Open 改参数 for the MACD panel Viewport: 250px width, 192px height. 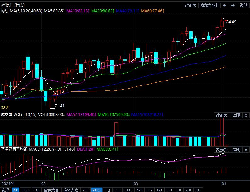click(221, 150)
